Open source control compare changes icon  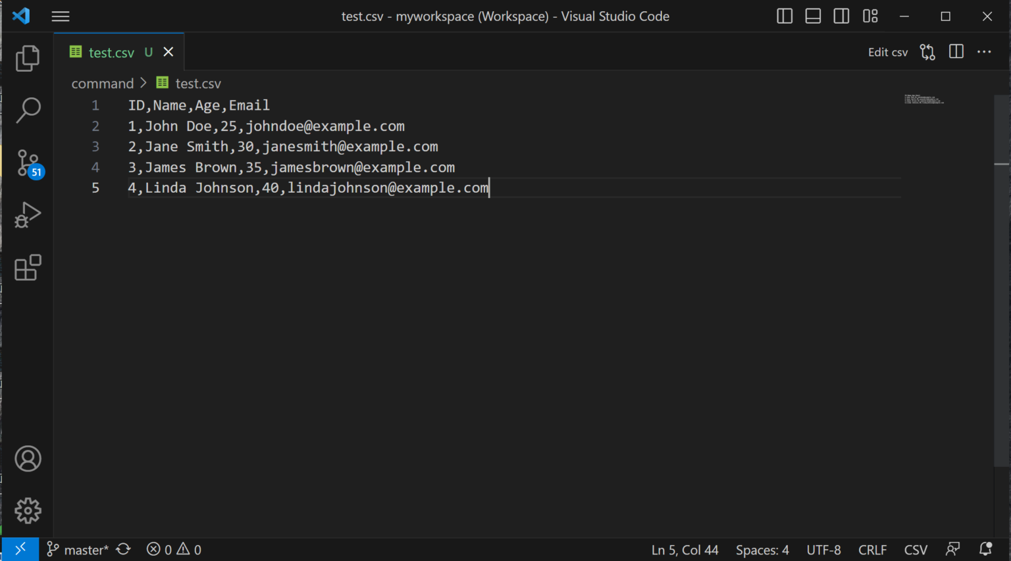click(x=927, y=51)
